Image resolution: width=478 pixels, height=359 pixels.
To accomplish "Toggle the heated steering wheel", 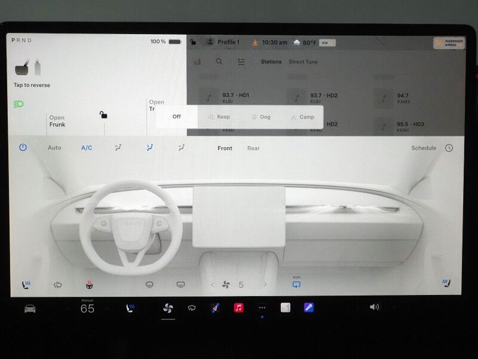I will pyautogui.click(x=89, y=285).
